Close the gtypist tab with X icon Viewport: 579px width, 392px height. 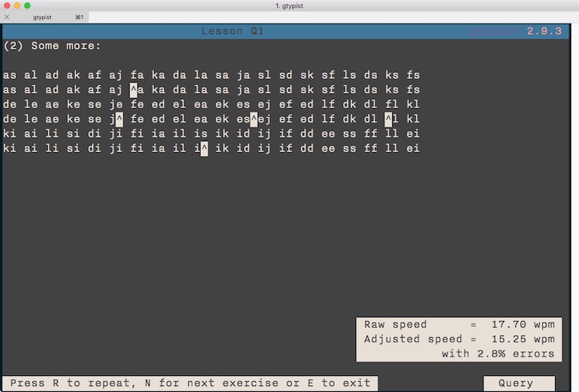click(x=7, y=17)
